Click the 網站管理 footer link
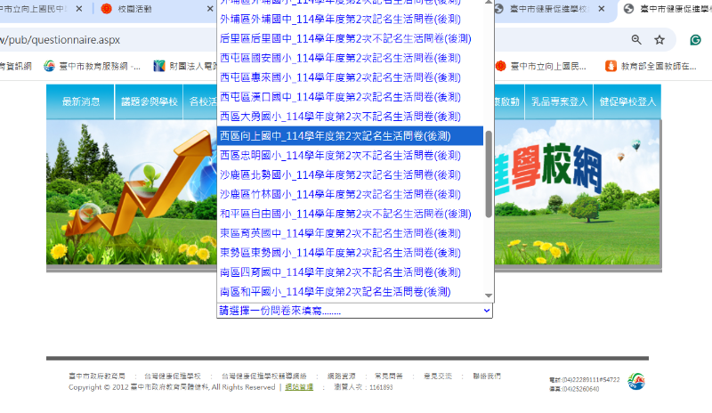 click(x=299, y=388)
